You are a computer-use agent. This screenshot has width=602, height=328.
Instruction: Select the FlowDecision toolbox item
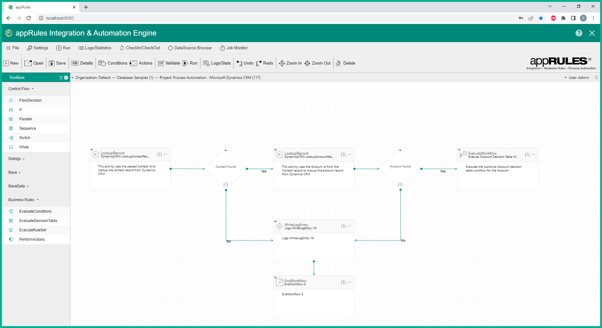pos(36,100)
